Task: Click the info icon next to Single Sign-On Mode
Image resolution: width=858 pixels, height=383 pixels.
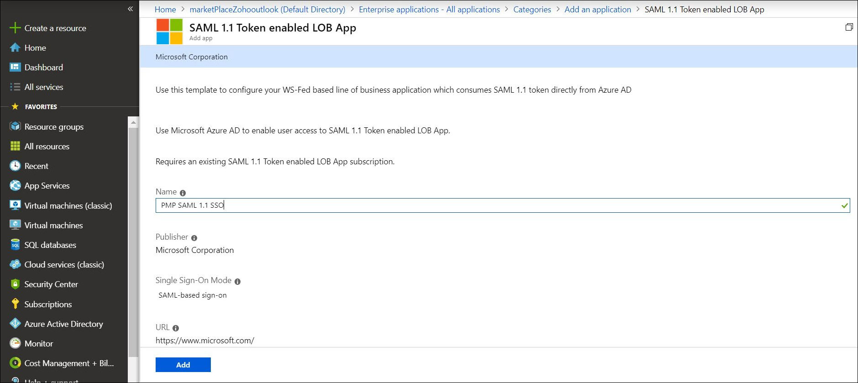Action: (x=237, y=282)
